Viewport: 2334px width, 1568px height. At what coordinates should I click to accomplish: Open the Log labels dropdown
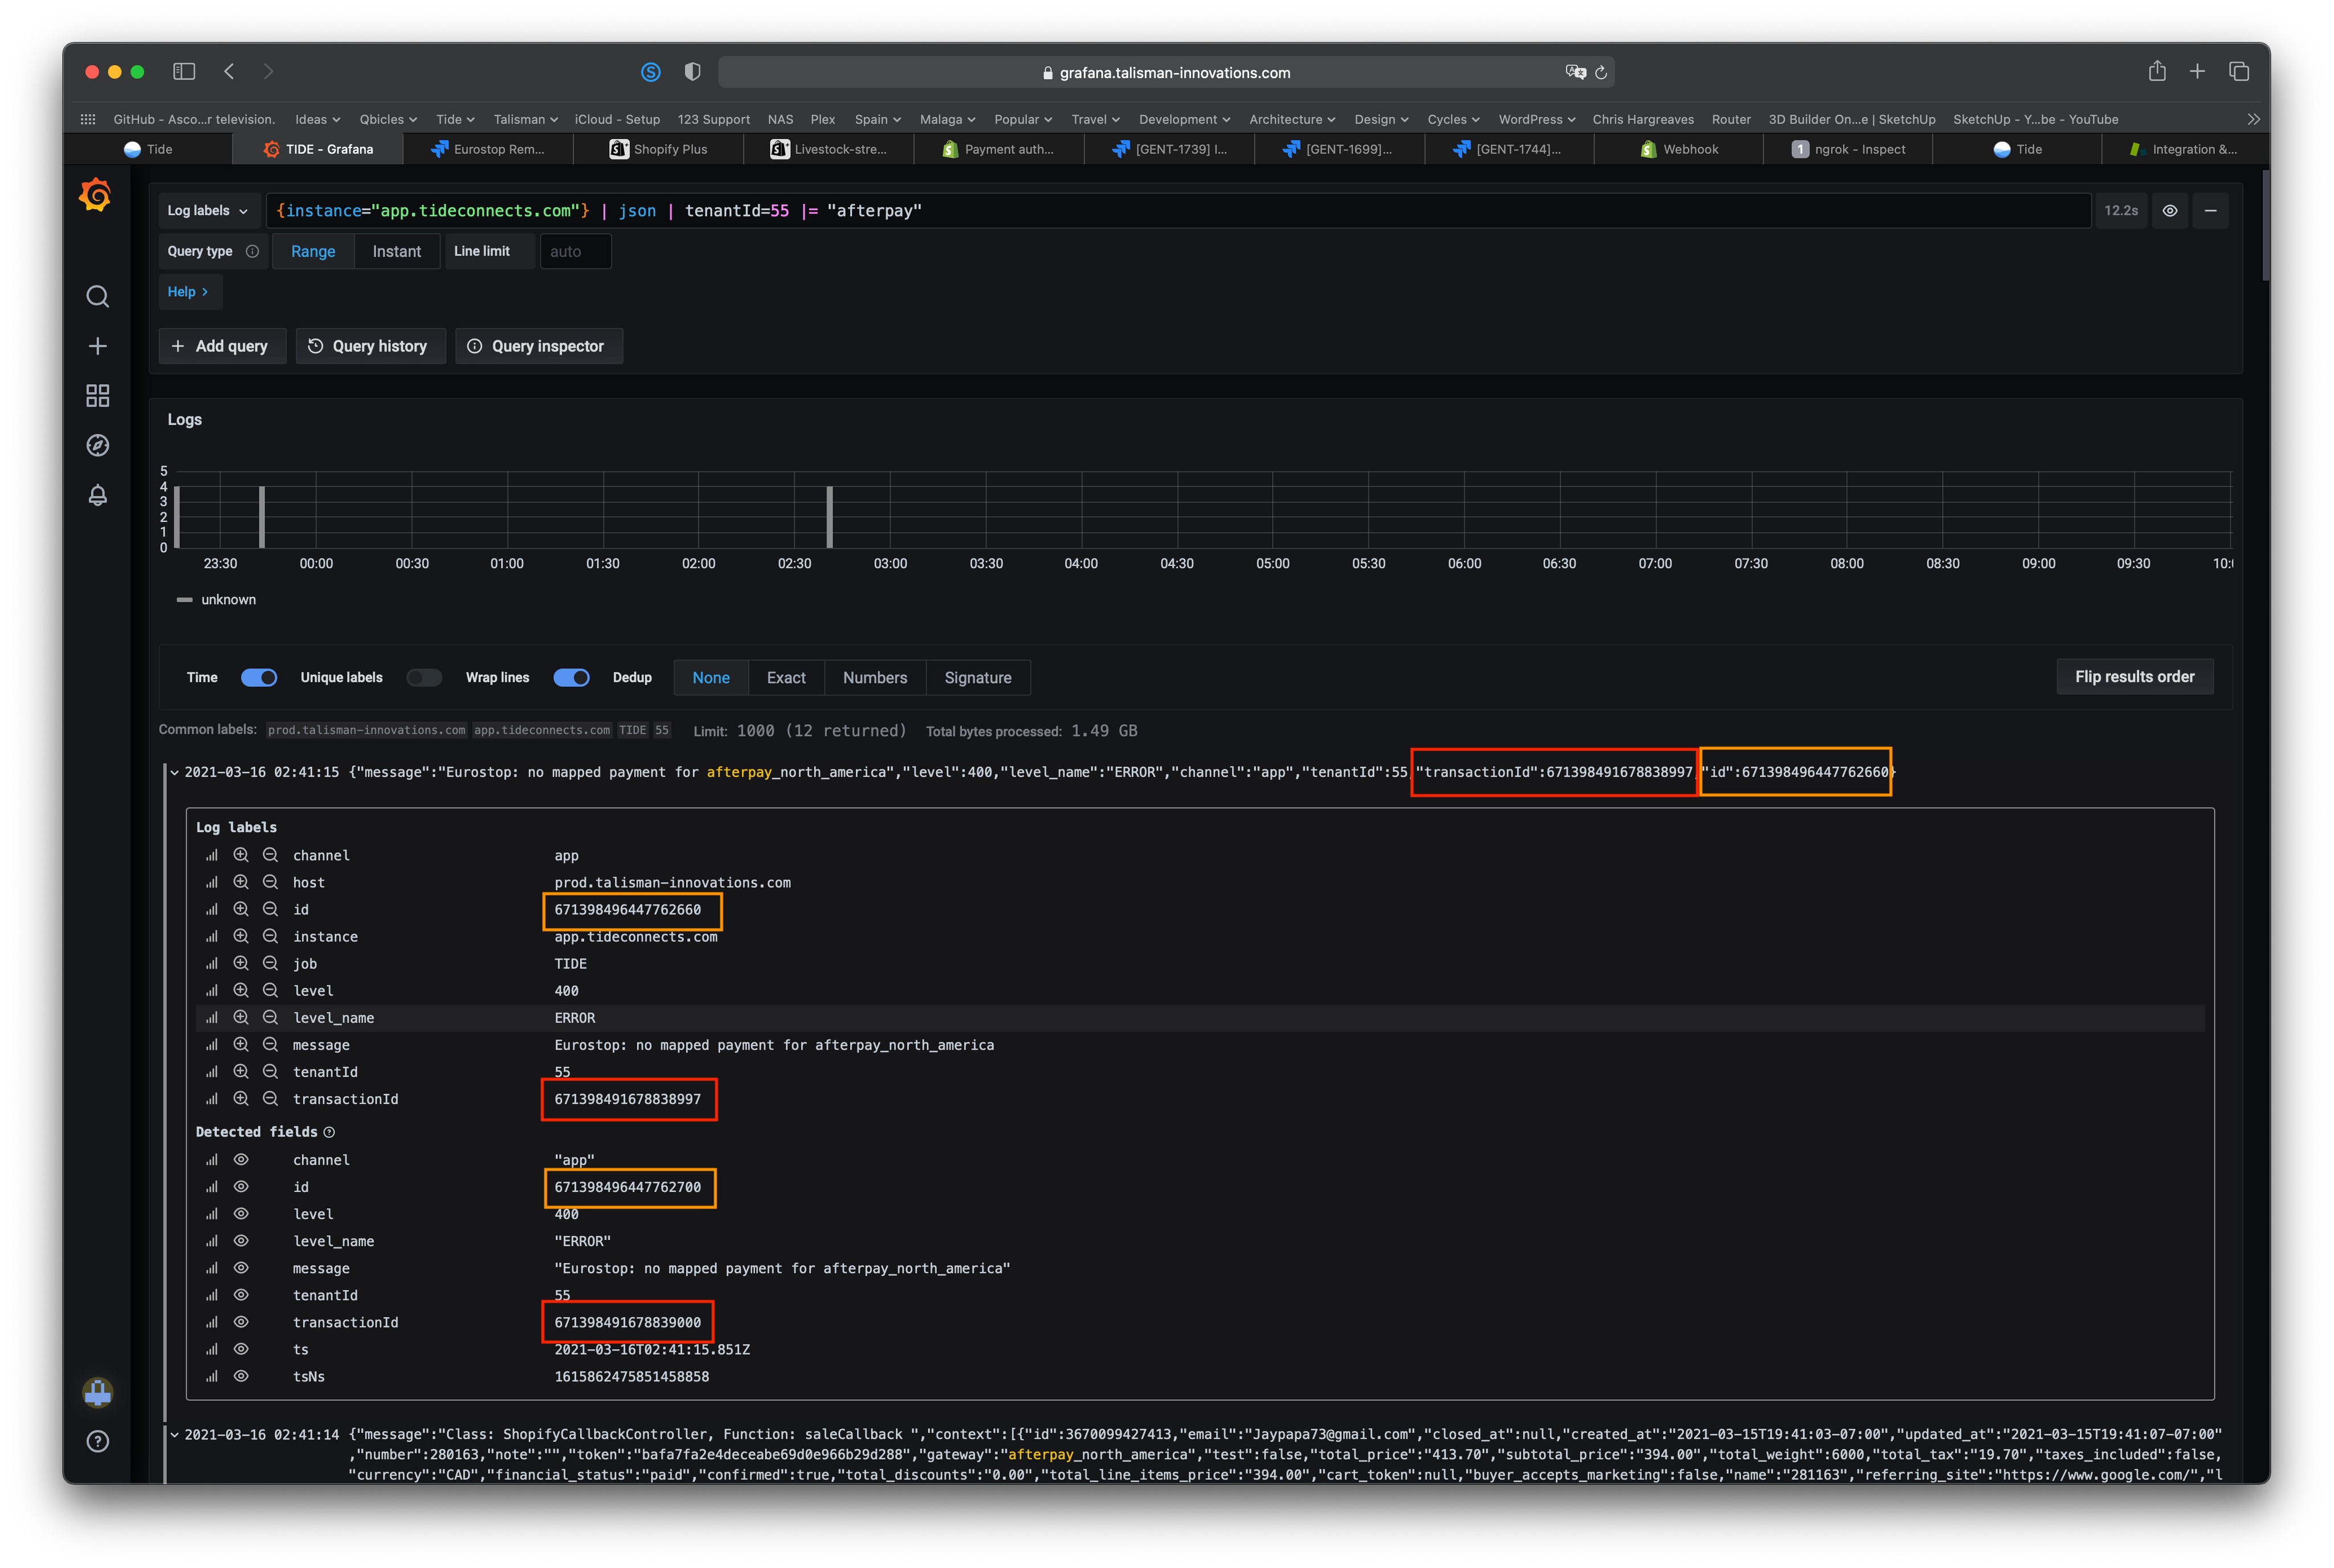[208, 211]
